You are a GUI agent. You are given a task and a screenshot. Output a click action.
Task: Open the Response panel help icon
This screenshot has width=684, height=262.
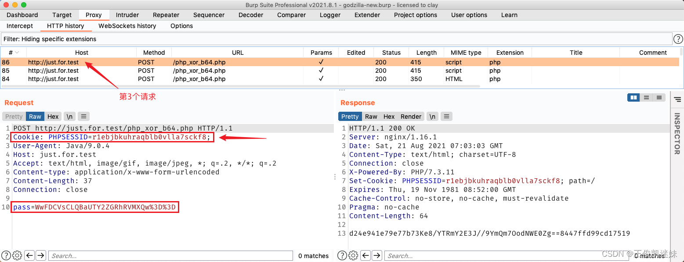click(x=342, y=255)
